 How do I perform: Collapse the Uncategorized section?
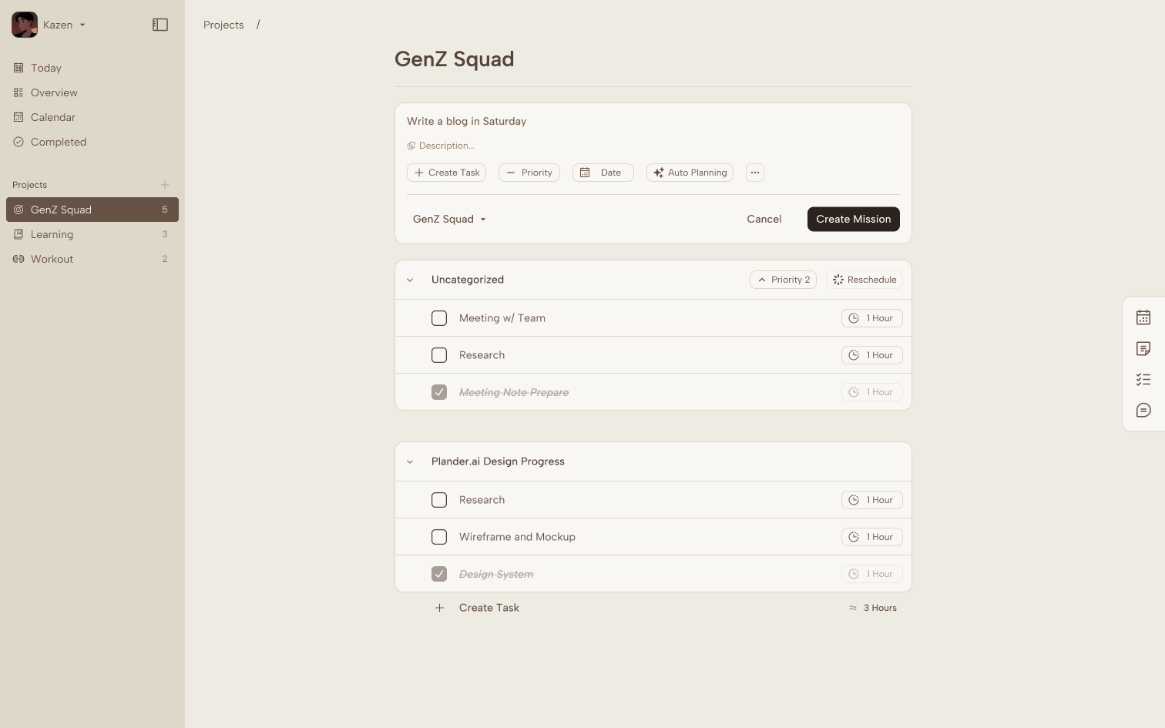click(x=410, y=280)
